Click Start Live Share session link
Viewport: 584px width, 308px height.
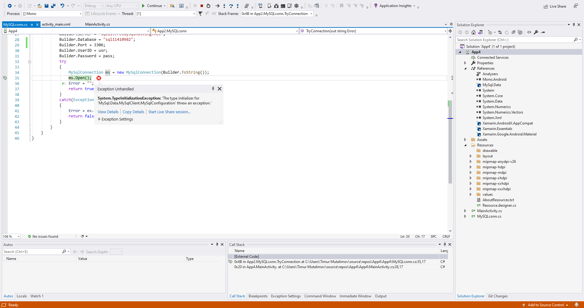click(169, 112)
